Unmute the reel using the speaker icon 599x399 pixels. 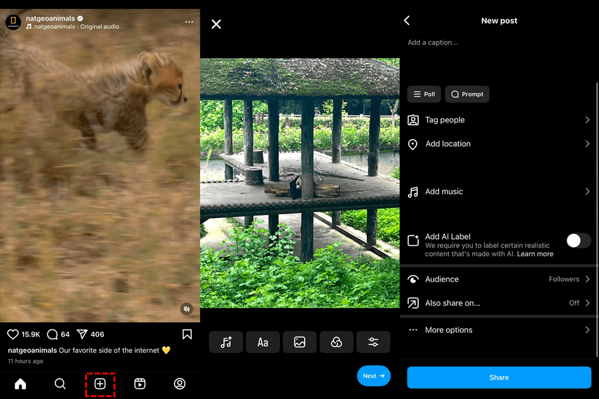tap(187, 309)
